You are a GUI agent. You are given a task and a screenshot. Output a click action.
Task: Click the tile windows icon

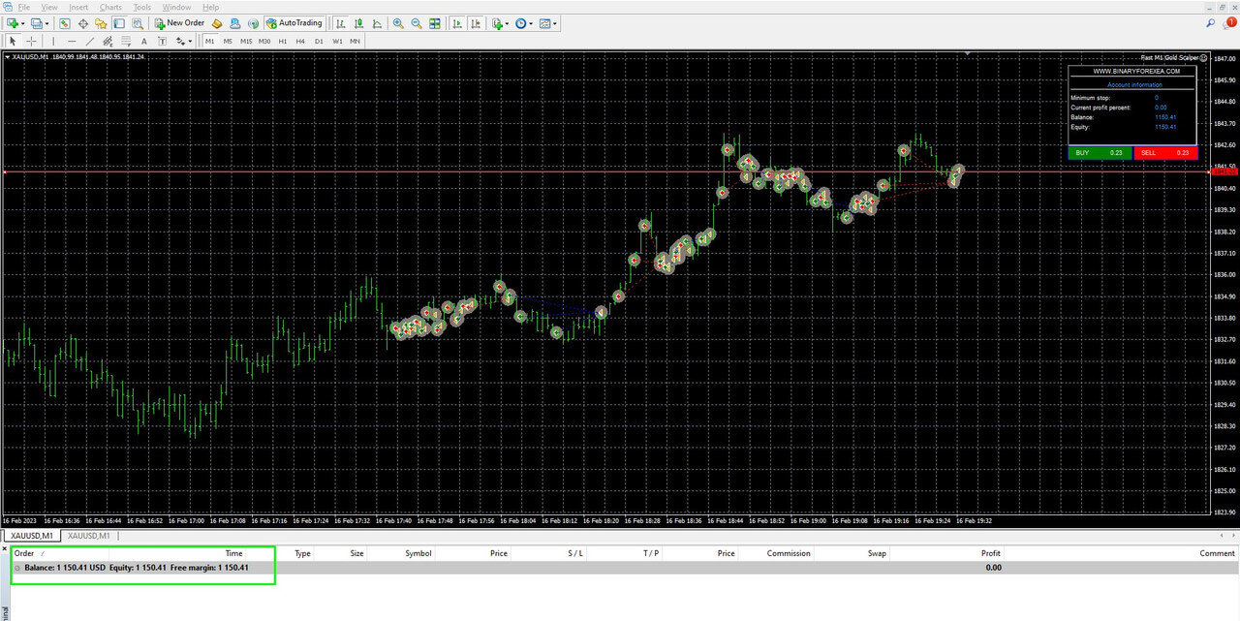(435, 23)
